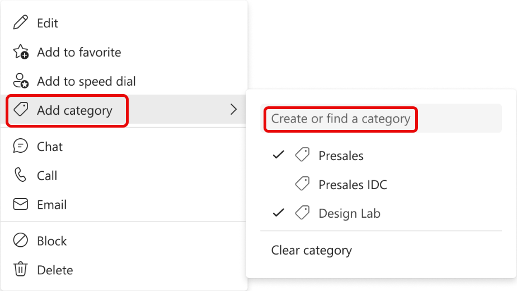The height and width of the screenshot is (291, 517).
Task: Click the Edit pencil icon
Action: point(21,22)
